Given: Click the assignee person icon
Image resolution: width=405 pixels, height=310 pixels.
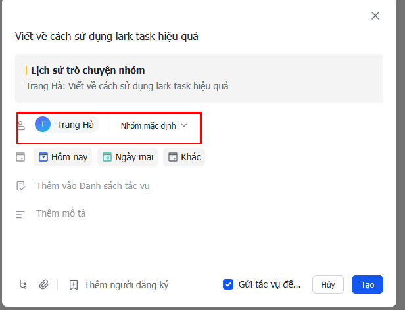Looking at the screenshot, I should point(20,125).
